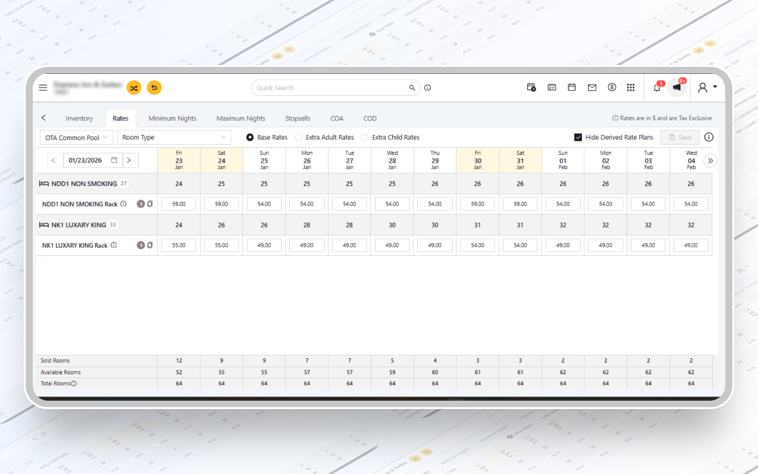
Task: Switch to the COD tab
Action: pos(370,118)
